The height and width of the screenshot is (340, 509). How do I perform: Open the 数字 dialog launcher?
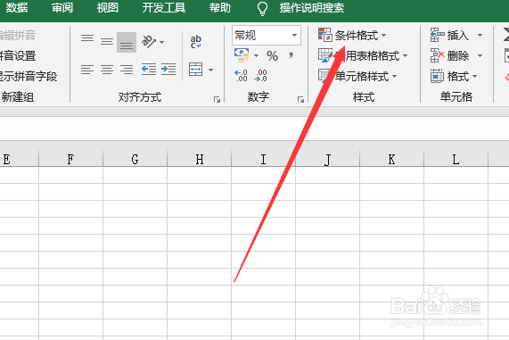(x=300, y=100)
